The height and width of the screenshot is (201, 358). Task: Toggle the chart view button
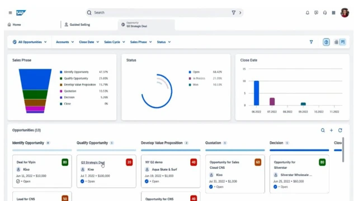(x=326, y=42)
